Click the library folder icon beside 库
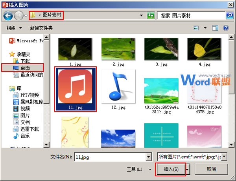This screenshot has height=181, width=236. pyautogui.click(x=12, y=88)
